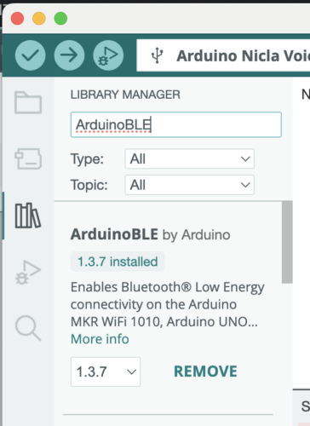The width and height of the screenshot is (310, 426).
Task: Open the Sketchbook folder sidebar icon
Action: [x=28, y=102]
